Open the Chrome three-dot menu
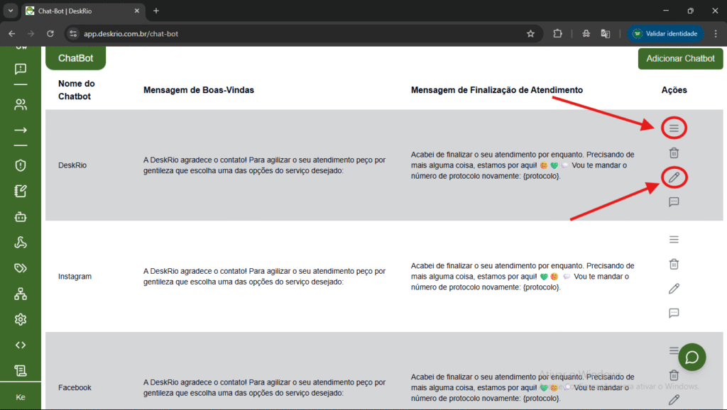Viewport: 727px width, 410px height. [716, 34]
